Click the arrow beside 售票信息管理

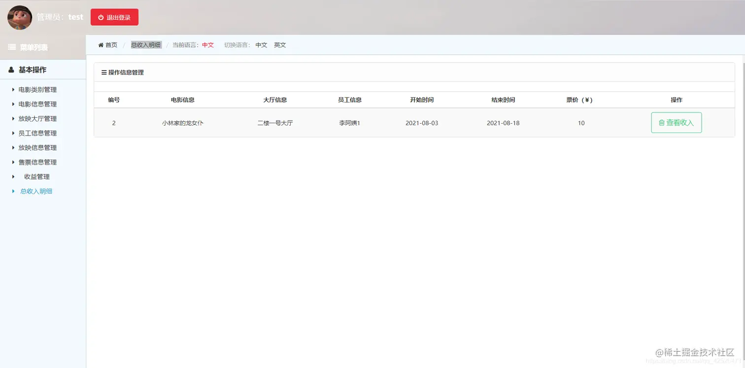tap(13, 162)
